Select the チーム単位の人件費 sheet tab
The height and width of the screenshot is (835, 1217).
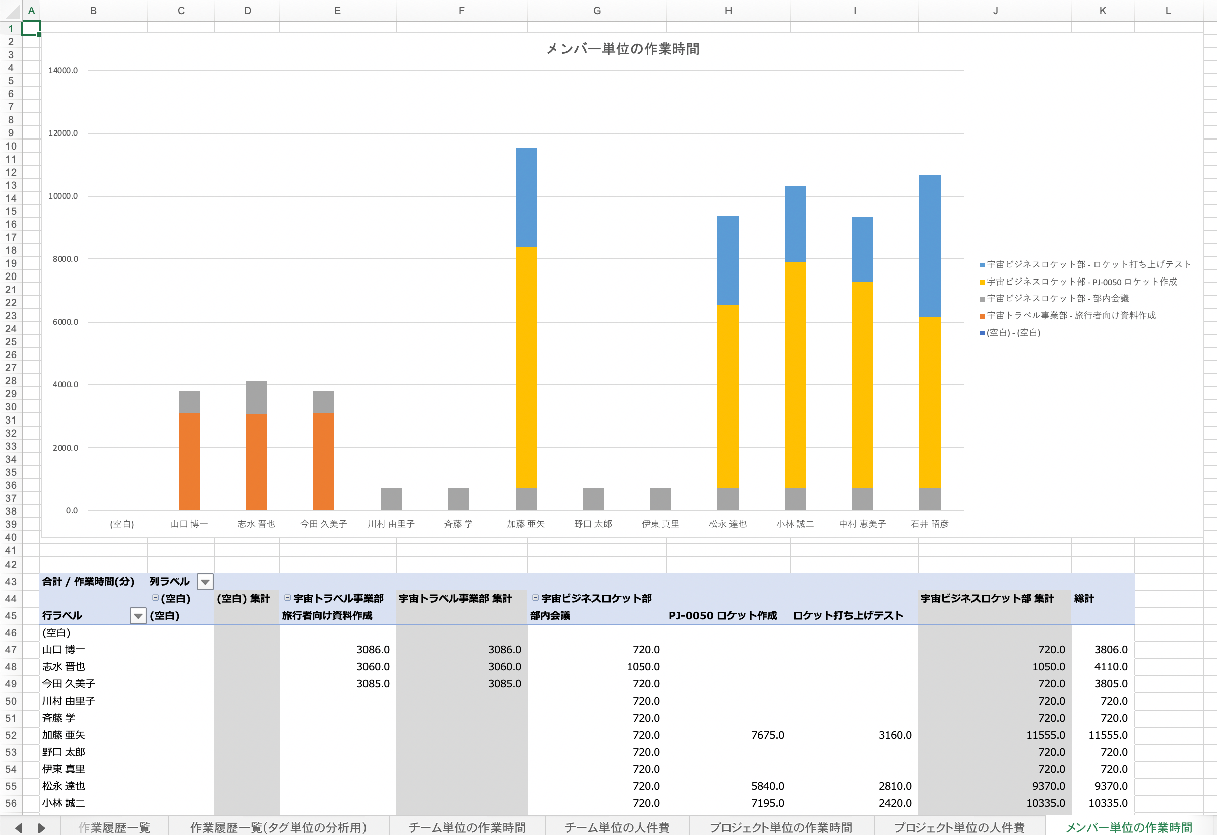pyautogui.click(x=617, y=827)
